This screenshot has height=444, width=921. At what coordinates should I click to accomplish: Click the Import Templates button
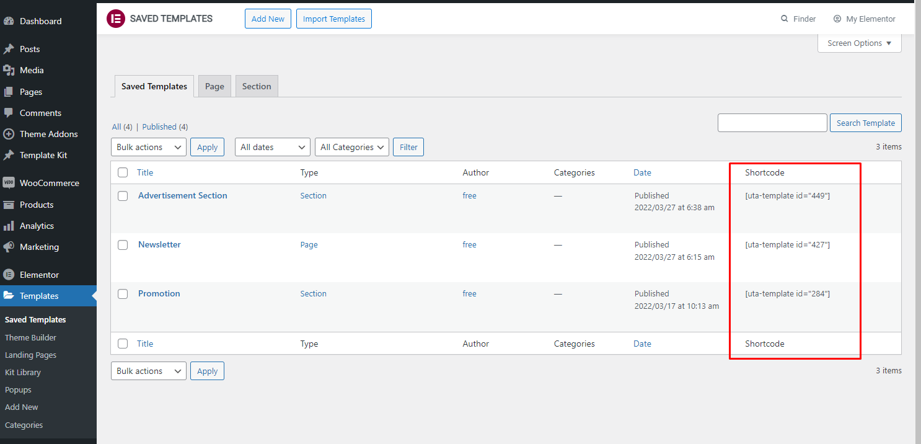coord(333,19)
